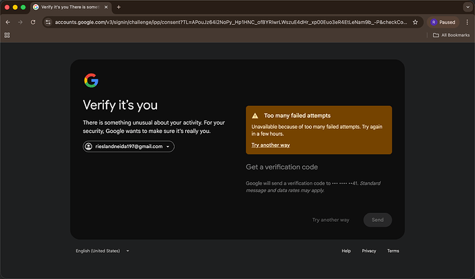Image resolution: width=475 pixels, height=279 pixels.
Task: Bookmark this page with the star icon
Action: pos(415,22)
